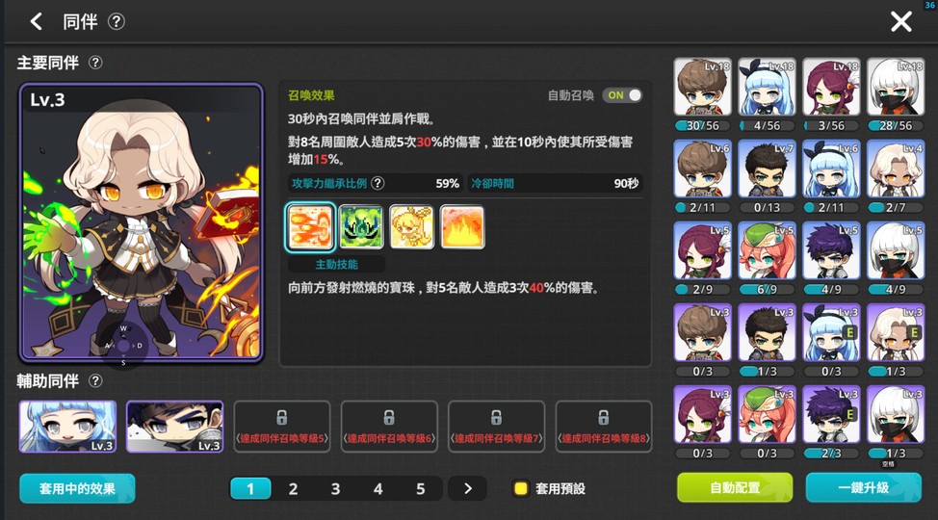Click the locked slot 達成同伴召喚等級5

282,427
